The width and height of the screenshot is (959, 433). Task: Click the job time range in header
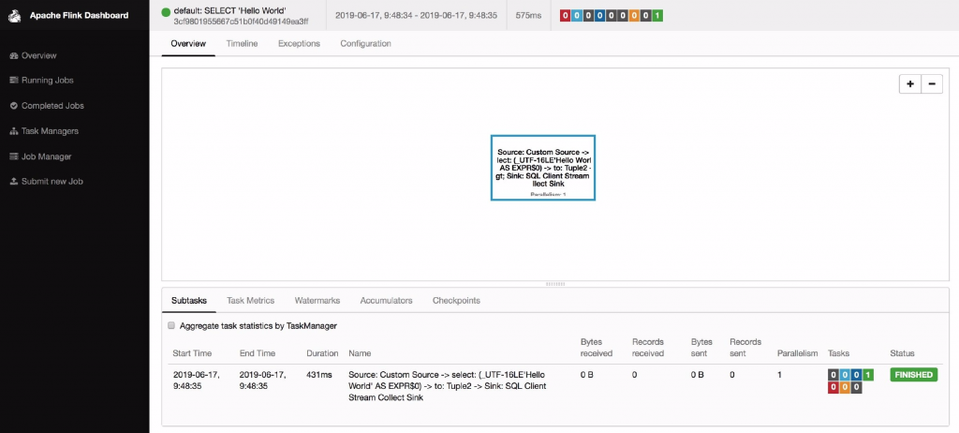click(415, 15)
